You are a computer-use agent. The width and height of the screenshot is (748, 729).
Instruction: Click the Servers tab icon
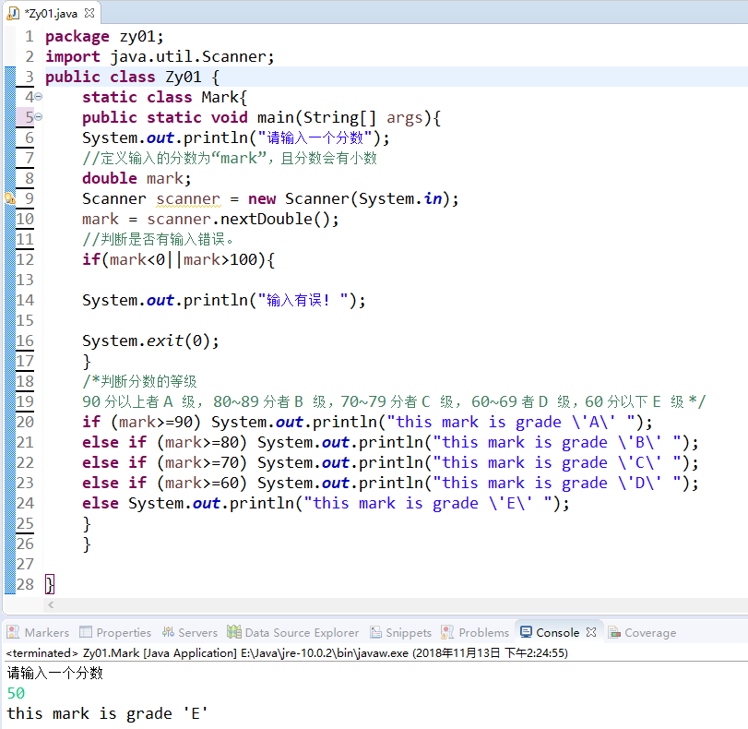168,632
